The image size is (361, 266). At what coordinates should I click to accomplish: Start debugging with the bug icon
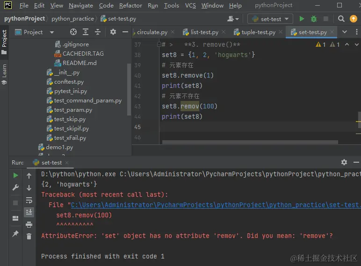tap(314, 19)
